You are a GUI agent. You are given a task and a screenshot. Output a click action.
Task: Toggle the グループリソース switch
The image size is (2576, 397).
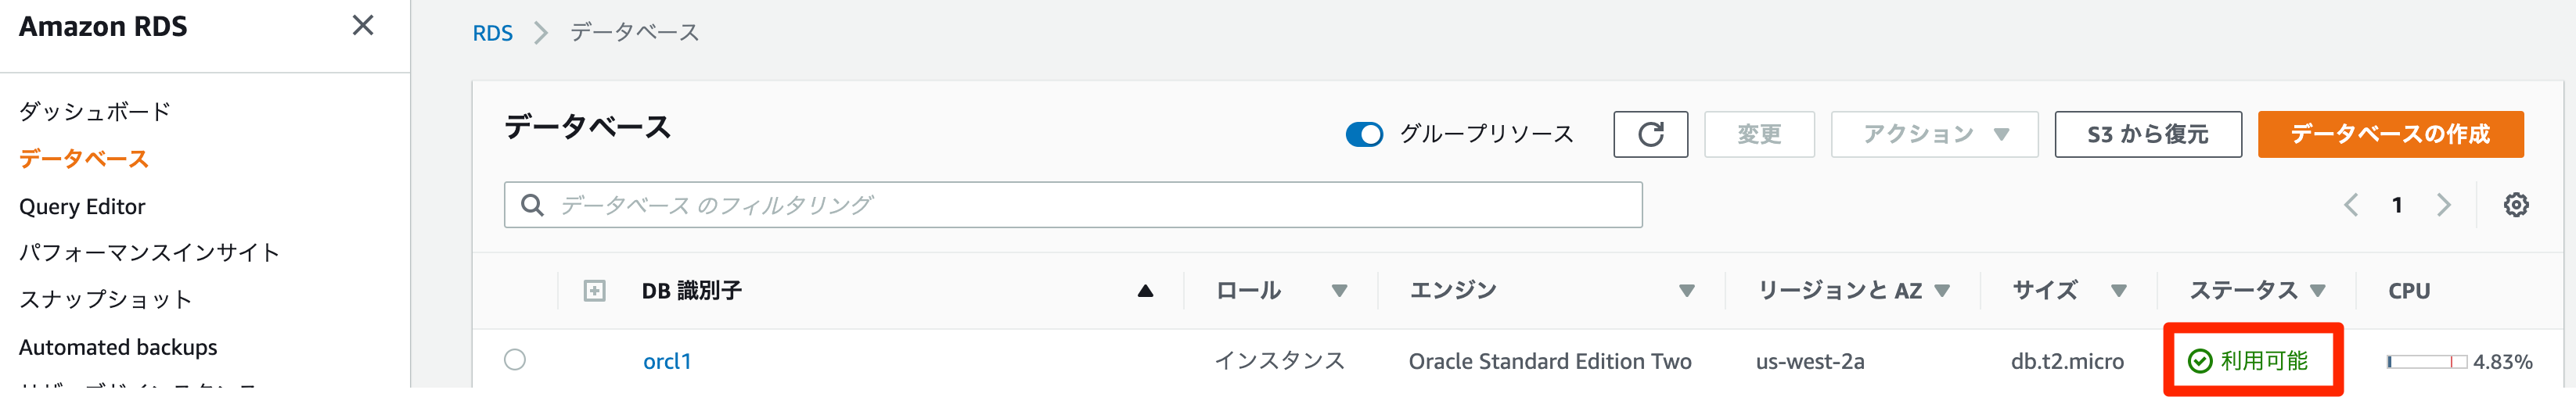pyautogui.click(x=1364, y=134)
